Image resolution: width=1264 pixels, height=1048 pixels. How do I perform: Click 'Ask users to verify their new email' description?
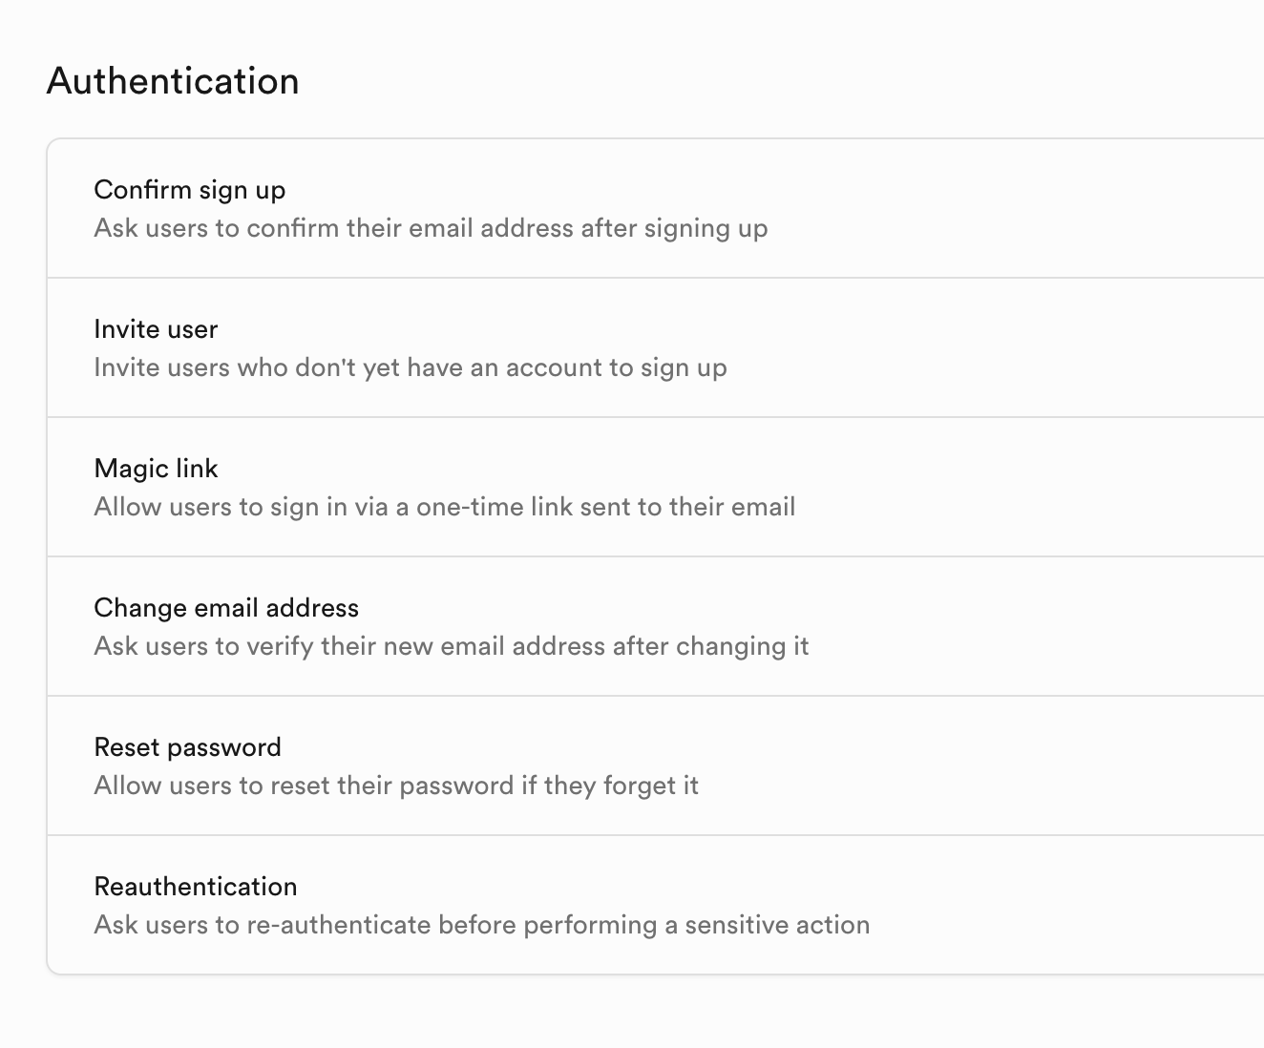pos(452,647)
